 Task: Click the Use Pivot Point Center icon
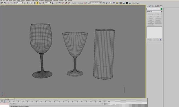(x=53, y=3)
